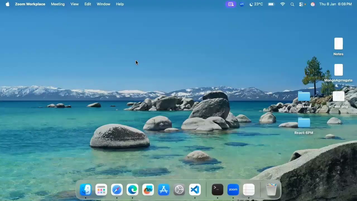Image resolution: width=357 pixels, height=201 pixels.
Task: Open the Help menu
Action: [x=120, y=4]
